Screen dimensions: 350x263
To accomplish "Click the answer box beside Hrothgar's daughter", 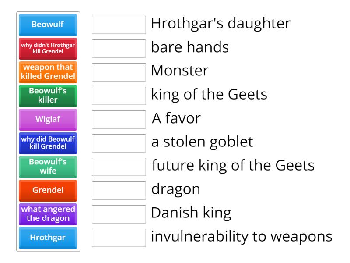I will (119, 25).
